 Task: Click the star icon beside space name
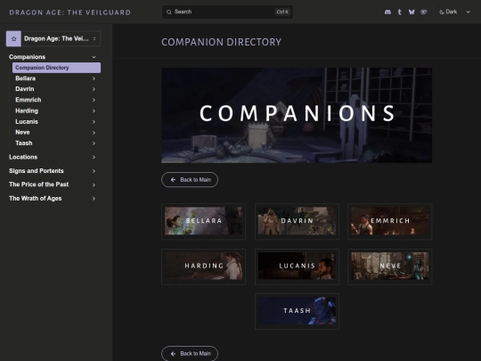(x=13, y=38)
